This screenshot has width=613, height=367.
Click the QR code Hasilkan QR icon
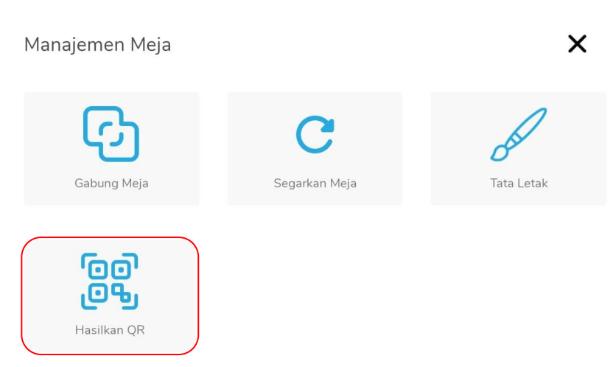[110, 281]
